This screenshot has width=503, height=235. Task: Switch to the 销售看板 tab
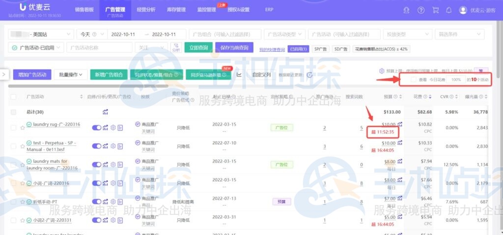[x=84, y=10]
